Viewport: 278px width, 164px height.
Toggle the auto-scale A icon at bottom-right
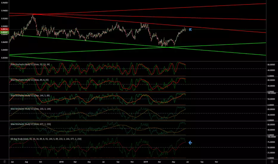point(272,162)
